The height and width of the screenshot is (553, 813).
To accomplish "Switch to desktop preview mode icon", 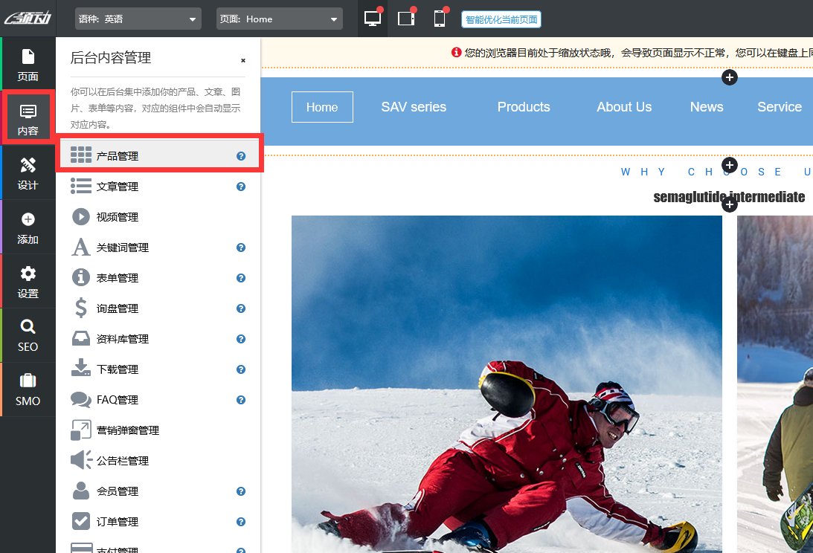I will tap(373, 19).
